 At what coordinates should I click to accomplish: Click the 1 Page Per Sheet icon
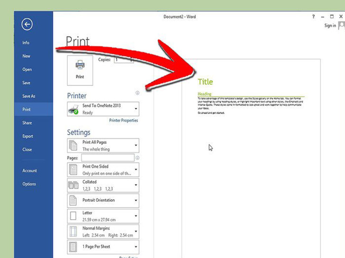point(73,247)
